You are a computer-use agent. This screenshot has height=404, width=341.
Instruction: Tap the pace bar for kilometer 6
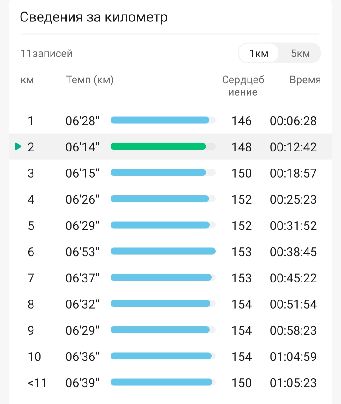(163, 251)
